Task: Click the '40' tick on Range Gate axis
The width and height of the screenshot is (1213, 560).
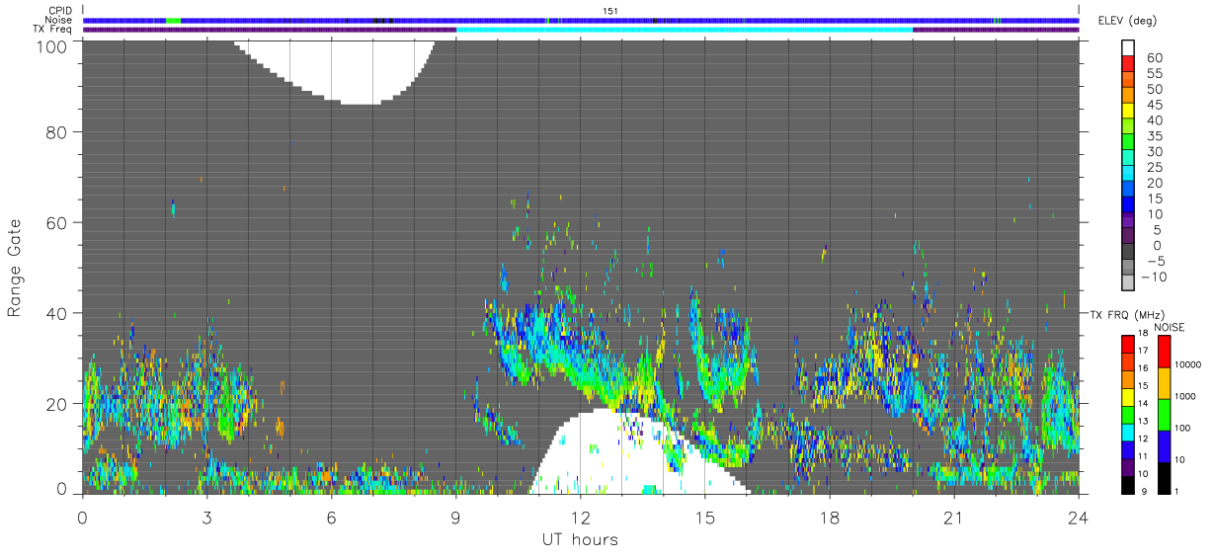Action: (x=55, y=313)
